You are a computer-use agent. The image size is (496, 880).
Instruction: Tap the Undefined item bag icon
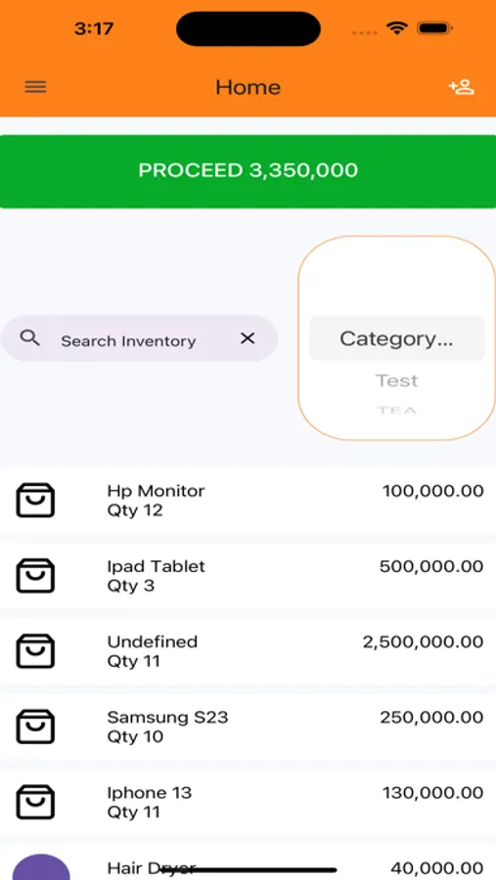(35, 651)
